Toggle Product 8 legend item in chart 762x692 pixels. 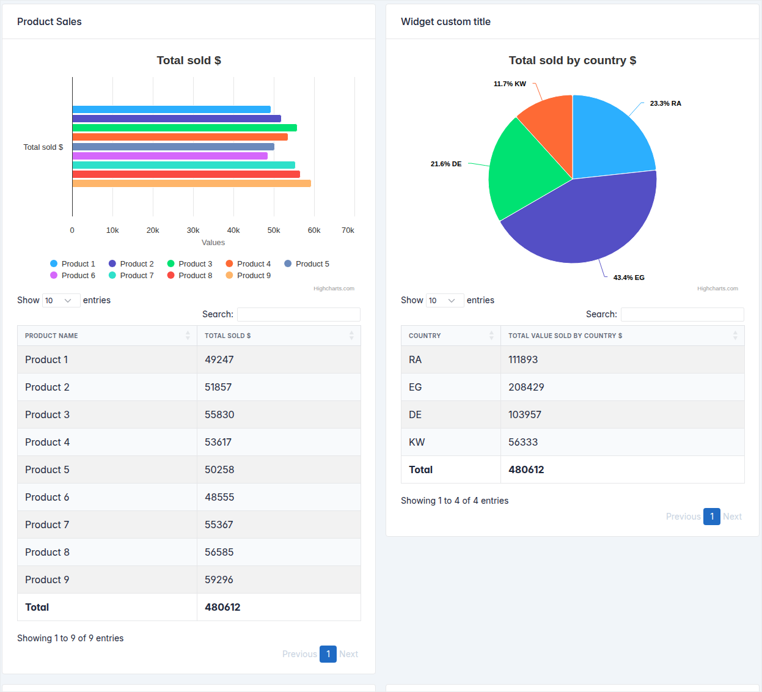tap(190, 276)
